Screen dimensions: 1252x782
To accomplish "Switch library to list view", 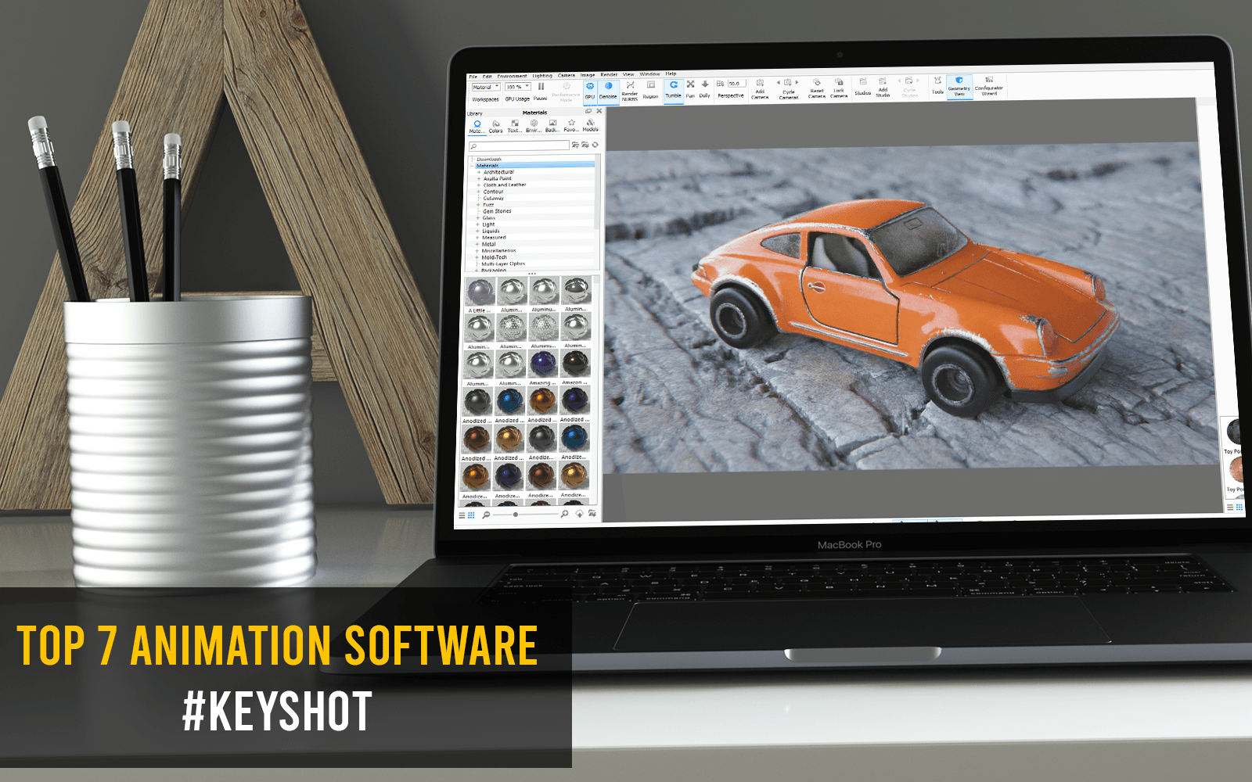I will pyautogui.click(x=462, y=515).
